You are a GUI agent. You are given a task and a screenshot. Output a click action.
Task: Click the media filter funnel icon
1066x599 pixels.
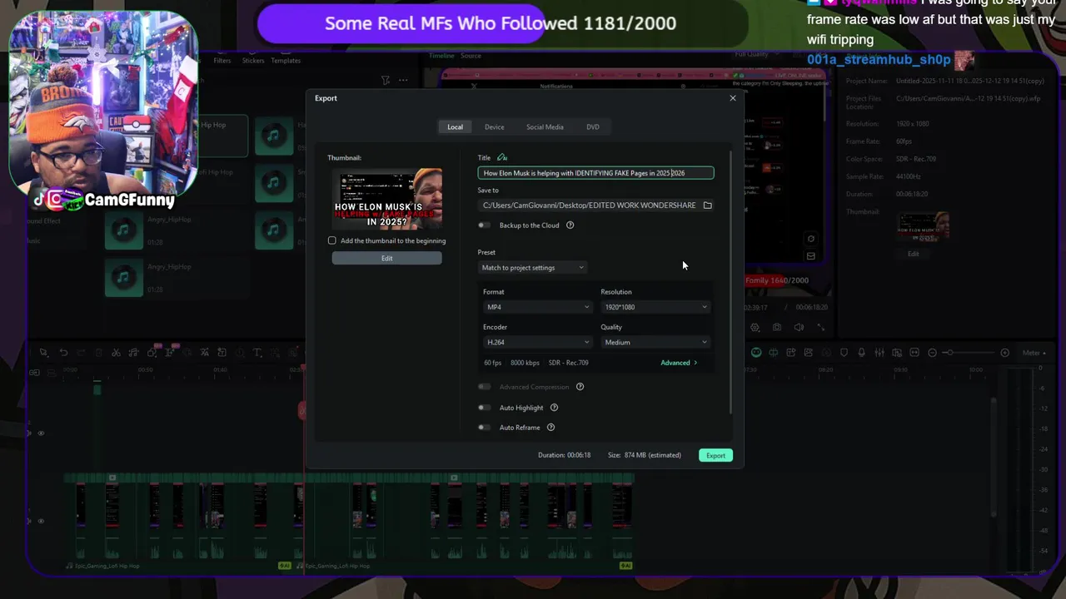(386, 81)
